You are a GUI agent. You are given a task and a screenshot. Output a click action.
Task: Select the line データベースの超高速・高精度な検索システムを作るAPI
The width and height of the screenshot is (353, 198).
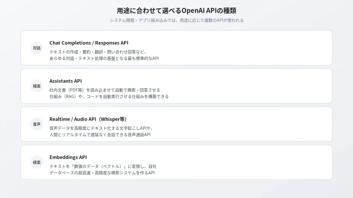tap(102, 173)
